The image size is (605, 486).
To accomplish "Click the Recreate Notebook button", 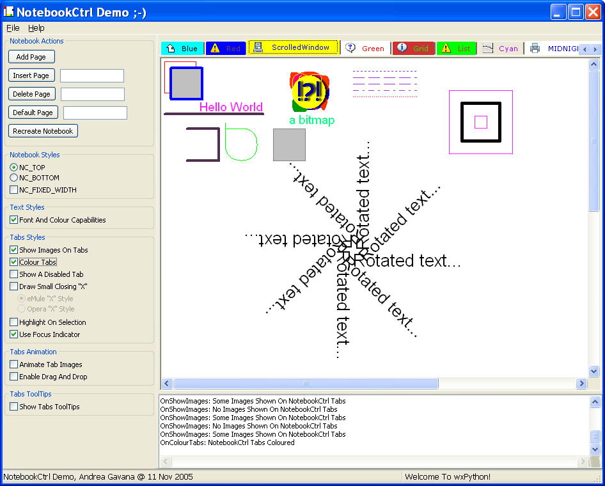I will 43,131.
